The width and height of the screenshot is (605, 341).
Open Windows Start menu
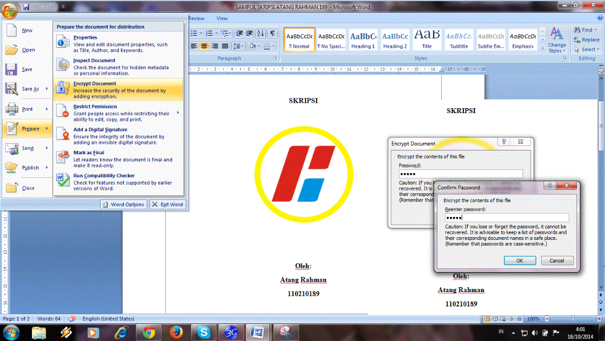coord(10,333)
